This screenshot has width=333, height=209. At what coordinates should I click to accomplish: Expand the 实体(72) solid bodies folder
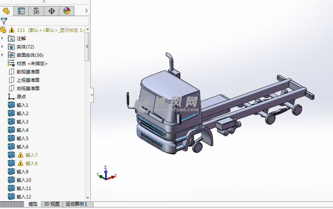(2, 47)
